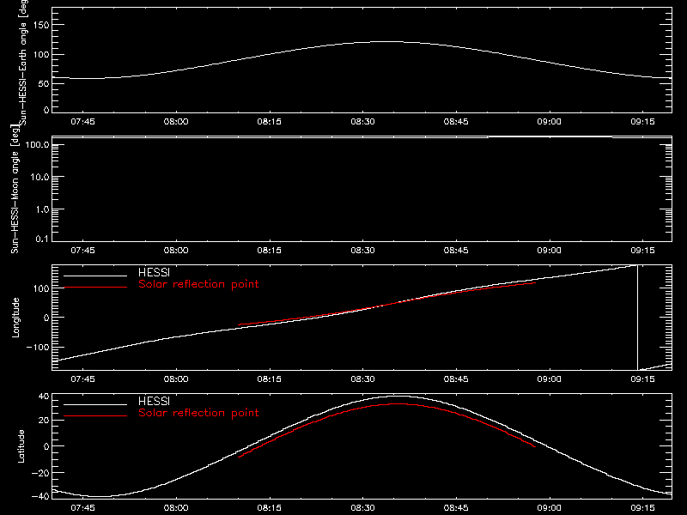The width and height of the screenshot is (687, 515).
Task: Select the 'Sun-HESSI-Moon angle [deg]' axis title
Action: pos(15,189)
